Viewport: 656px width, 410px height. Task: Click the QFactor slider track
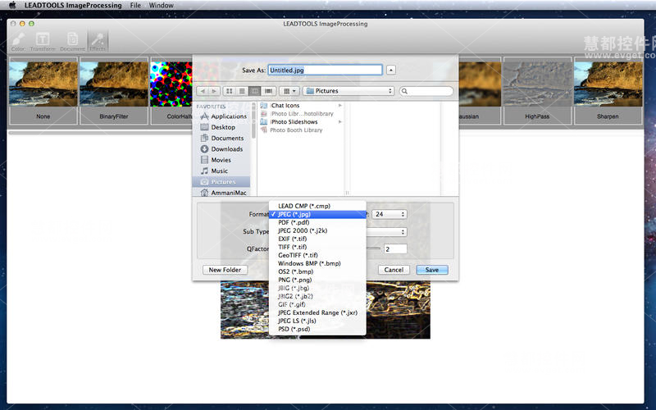point(374,248)
